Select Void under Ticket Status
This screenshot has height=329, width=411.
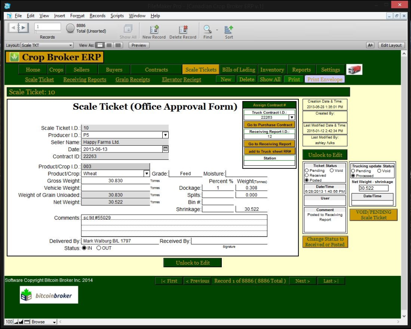(331, 170)
